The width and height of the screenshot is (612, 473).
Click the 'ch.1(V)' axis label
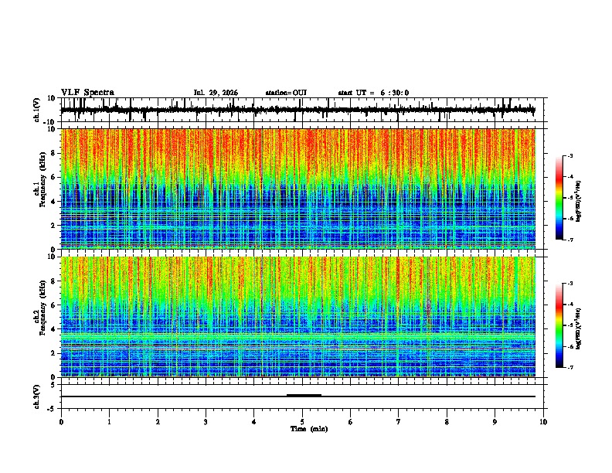(37, 110)
